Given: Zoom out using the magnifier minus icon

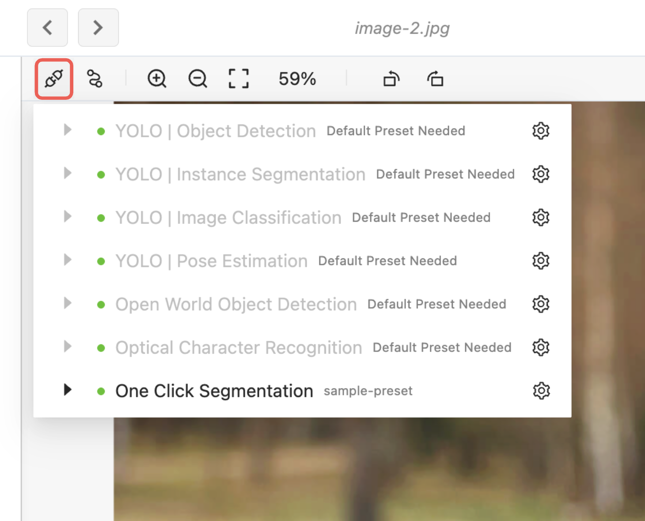Looking at the screenshot, I should pyautogui.click(x=197, y=79).
